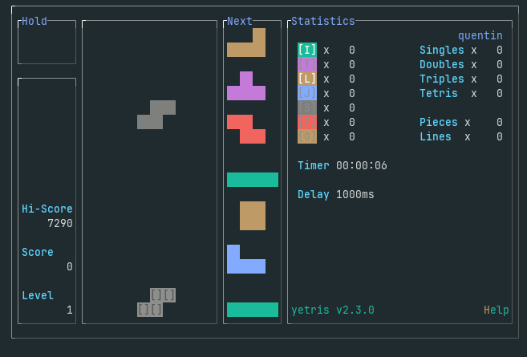Image resolution: width=527 pixels, height=357 pixels.
Task: Click the [I] piece statistics icon
Action: click(x=307, y=50)
